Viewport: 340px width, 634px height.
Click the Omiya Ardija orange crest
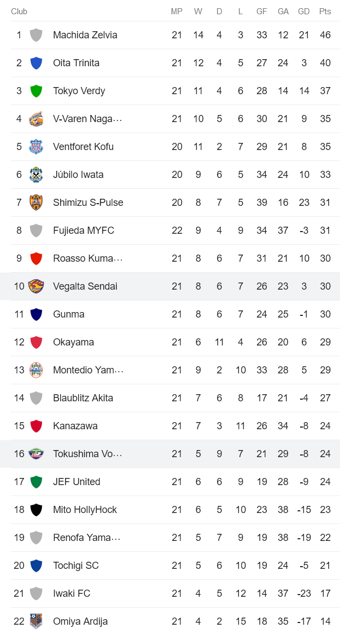(x=36, y=621)
